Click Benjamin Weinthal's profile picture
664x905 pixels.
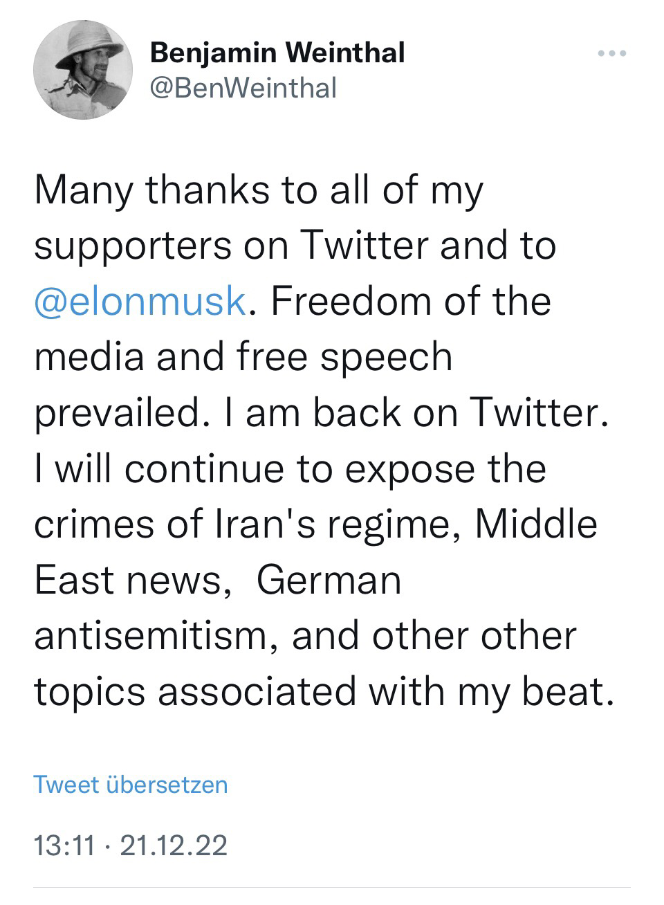click(x=83, y=70)
